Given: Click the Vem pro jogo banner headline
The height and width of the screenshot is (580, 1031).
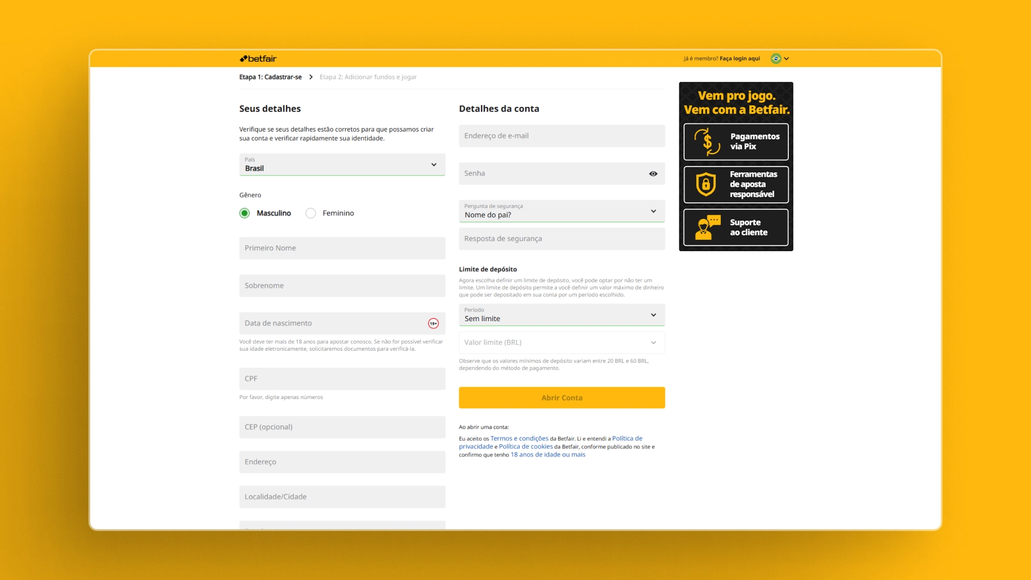Looking at the screenshot, I should [x=737, y=103].
